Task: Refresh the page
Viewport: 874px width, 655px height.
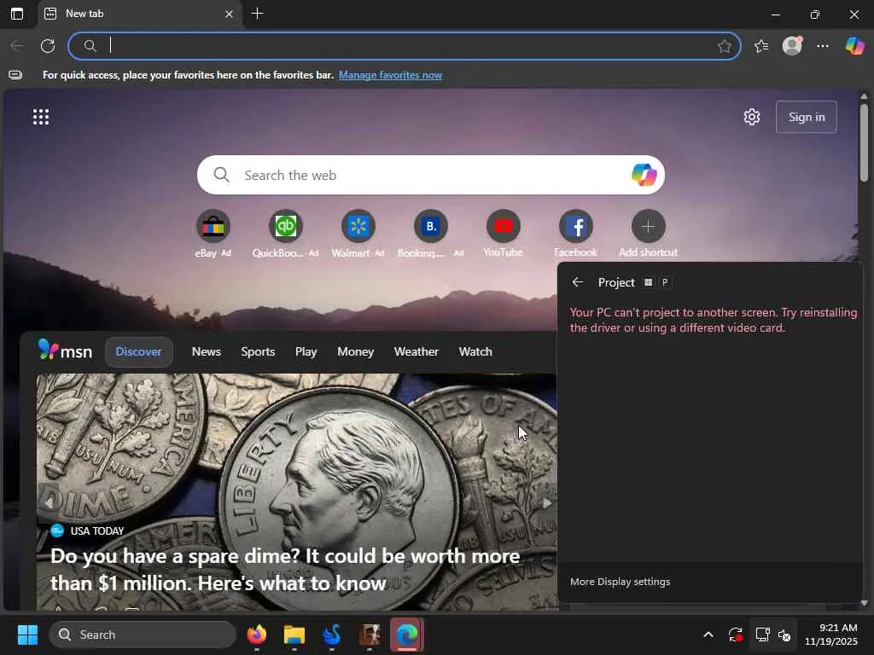Action: click(48, 46)
